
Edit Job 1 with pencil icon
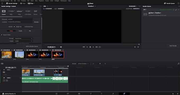pyautogui.click(x=176, y=10)
